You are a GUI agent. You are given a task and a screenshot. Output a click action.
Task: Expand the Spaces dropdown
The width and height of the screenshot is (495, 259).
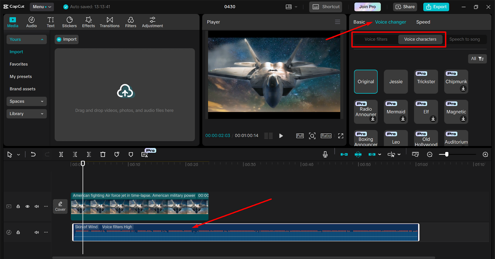pos(27,101)
